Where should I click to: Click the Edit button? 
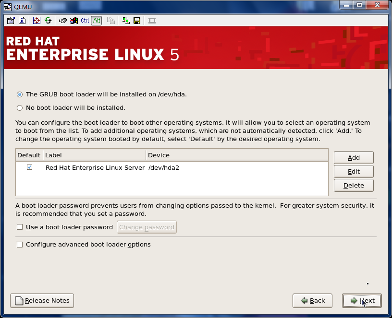coord(354,172)
